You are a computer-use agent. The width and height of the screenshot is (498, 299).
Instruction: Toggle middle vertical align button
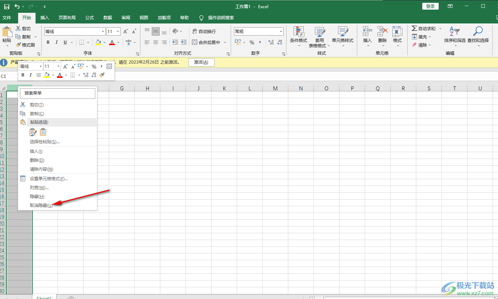(x=156, y=32)
